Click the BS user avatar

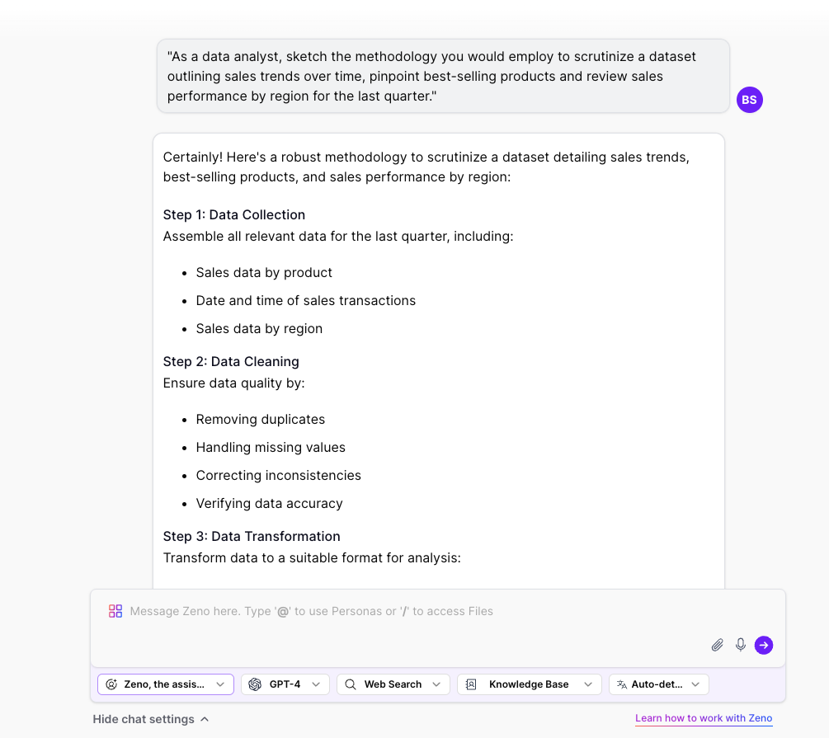(749, 100)
